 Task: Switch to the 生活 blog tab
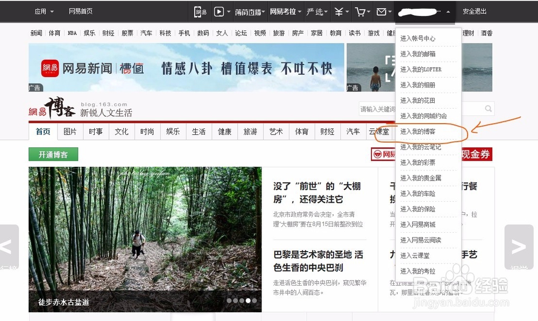pos(199,132)
